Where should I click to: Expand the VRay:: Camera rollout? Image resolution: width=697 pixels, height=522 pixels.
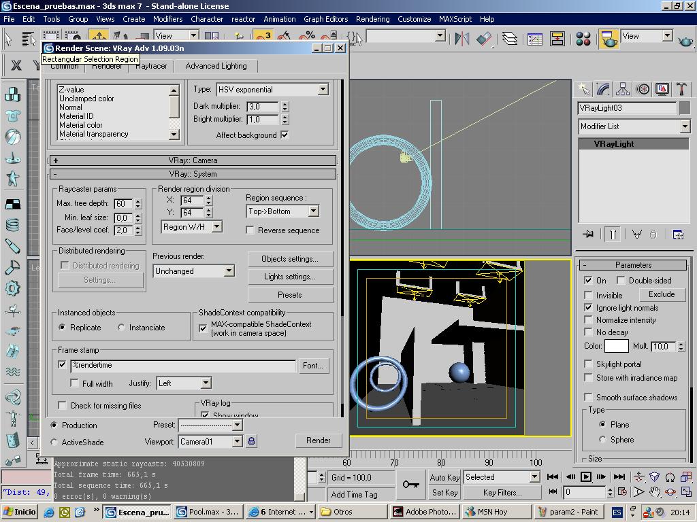pos(193,160)
